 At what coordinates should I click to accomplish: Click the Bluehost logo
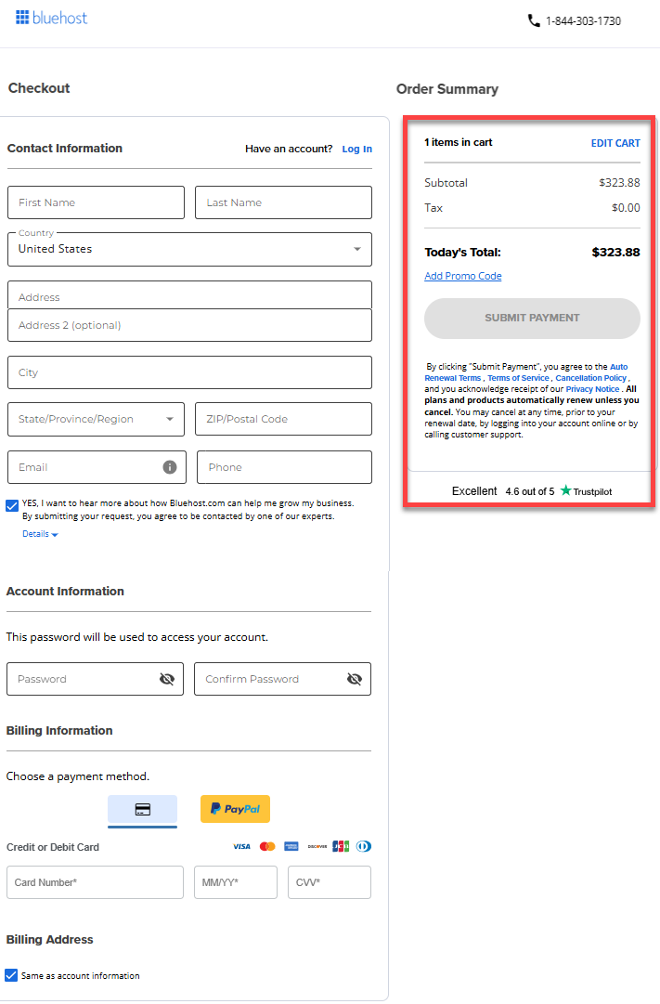coord(51,17)
